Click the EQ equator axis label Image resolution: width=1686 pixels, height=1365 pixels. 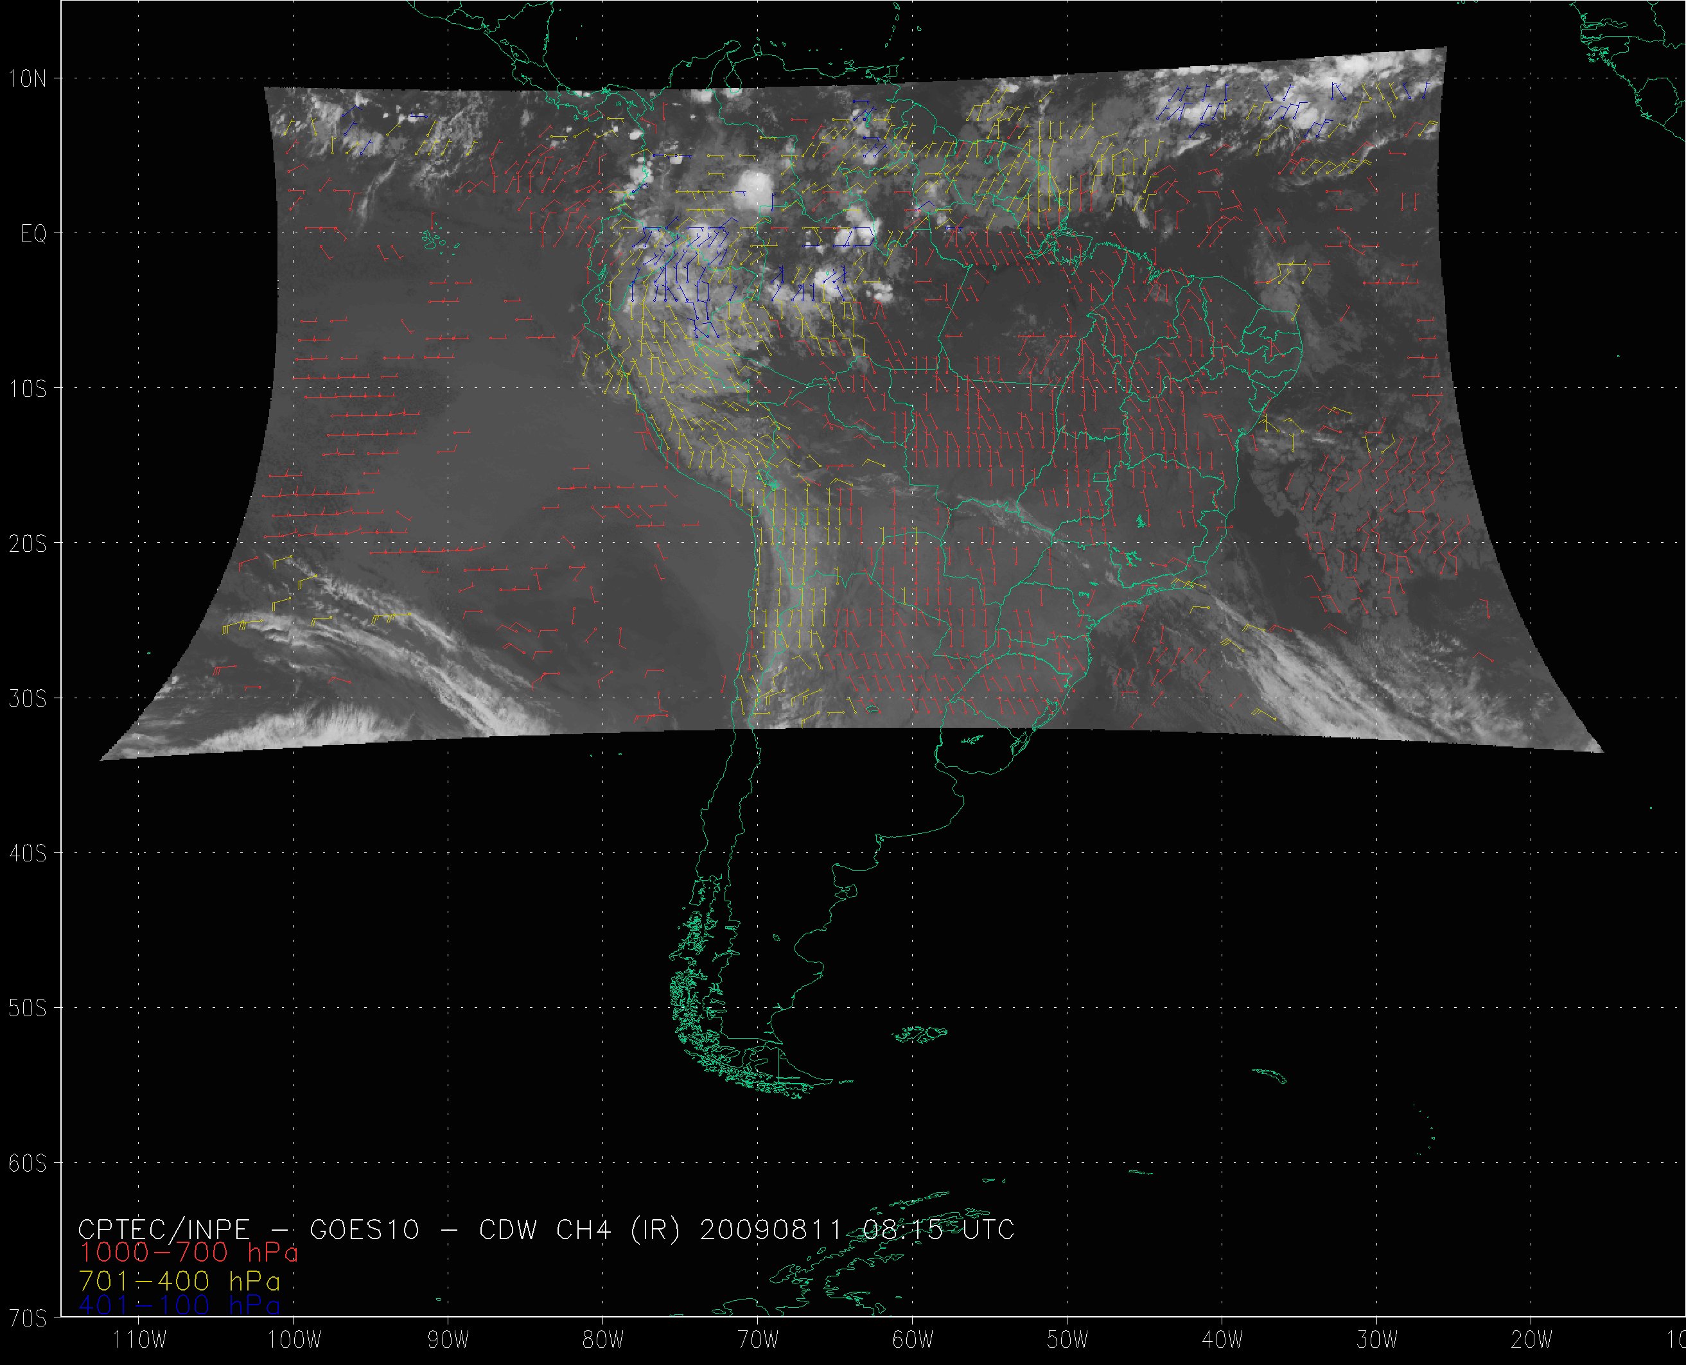click(33, 234)
